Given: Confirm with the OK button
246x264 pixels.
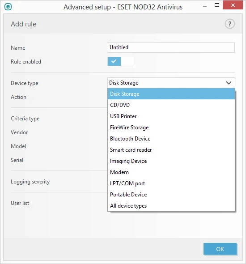Looking at the screenshot, I should (x=220, y=249).
